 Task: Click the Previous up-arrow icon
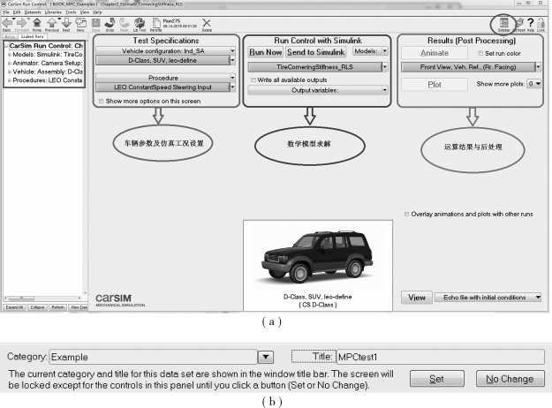point(52,23)
